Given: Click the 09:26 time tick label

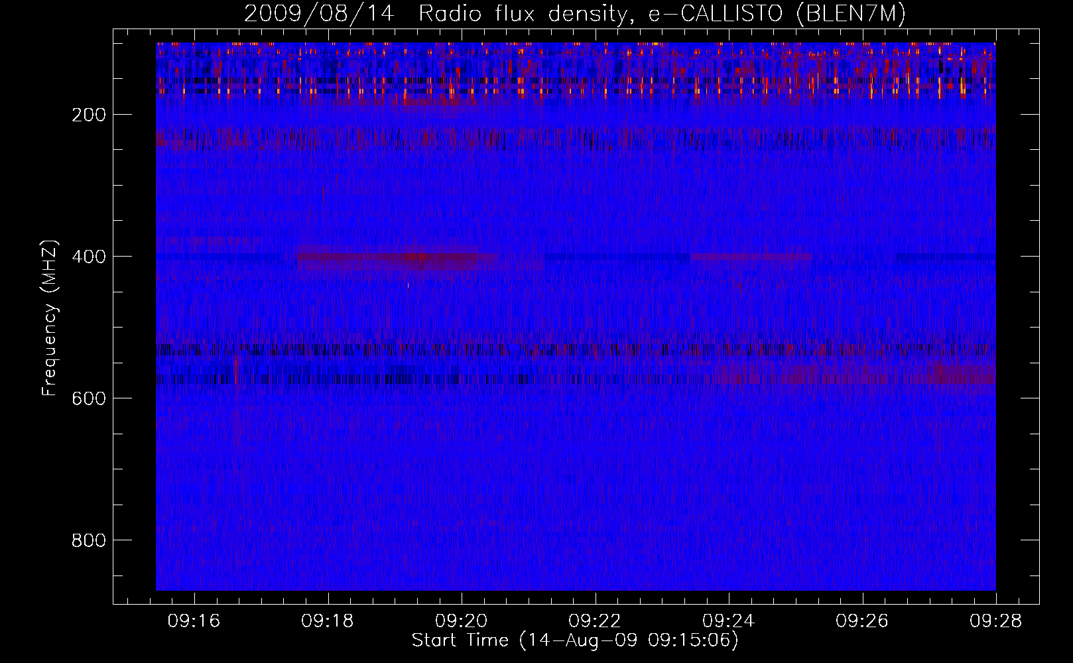Looking at the screenshot, I should click(862, 621).
